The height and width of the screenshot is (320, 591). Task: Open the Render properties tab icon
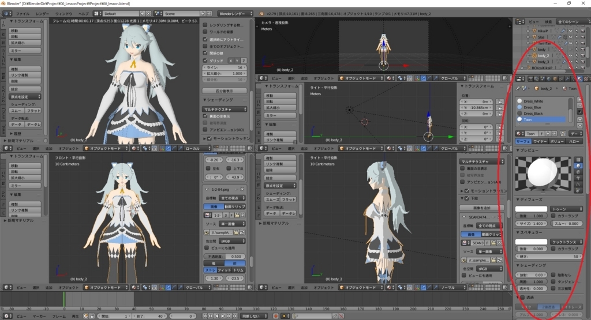pos(531,78)
